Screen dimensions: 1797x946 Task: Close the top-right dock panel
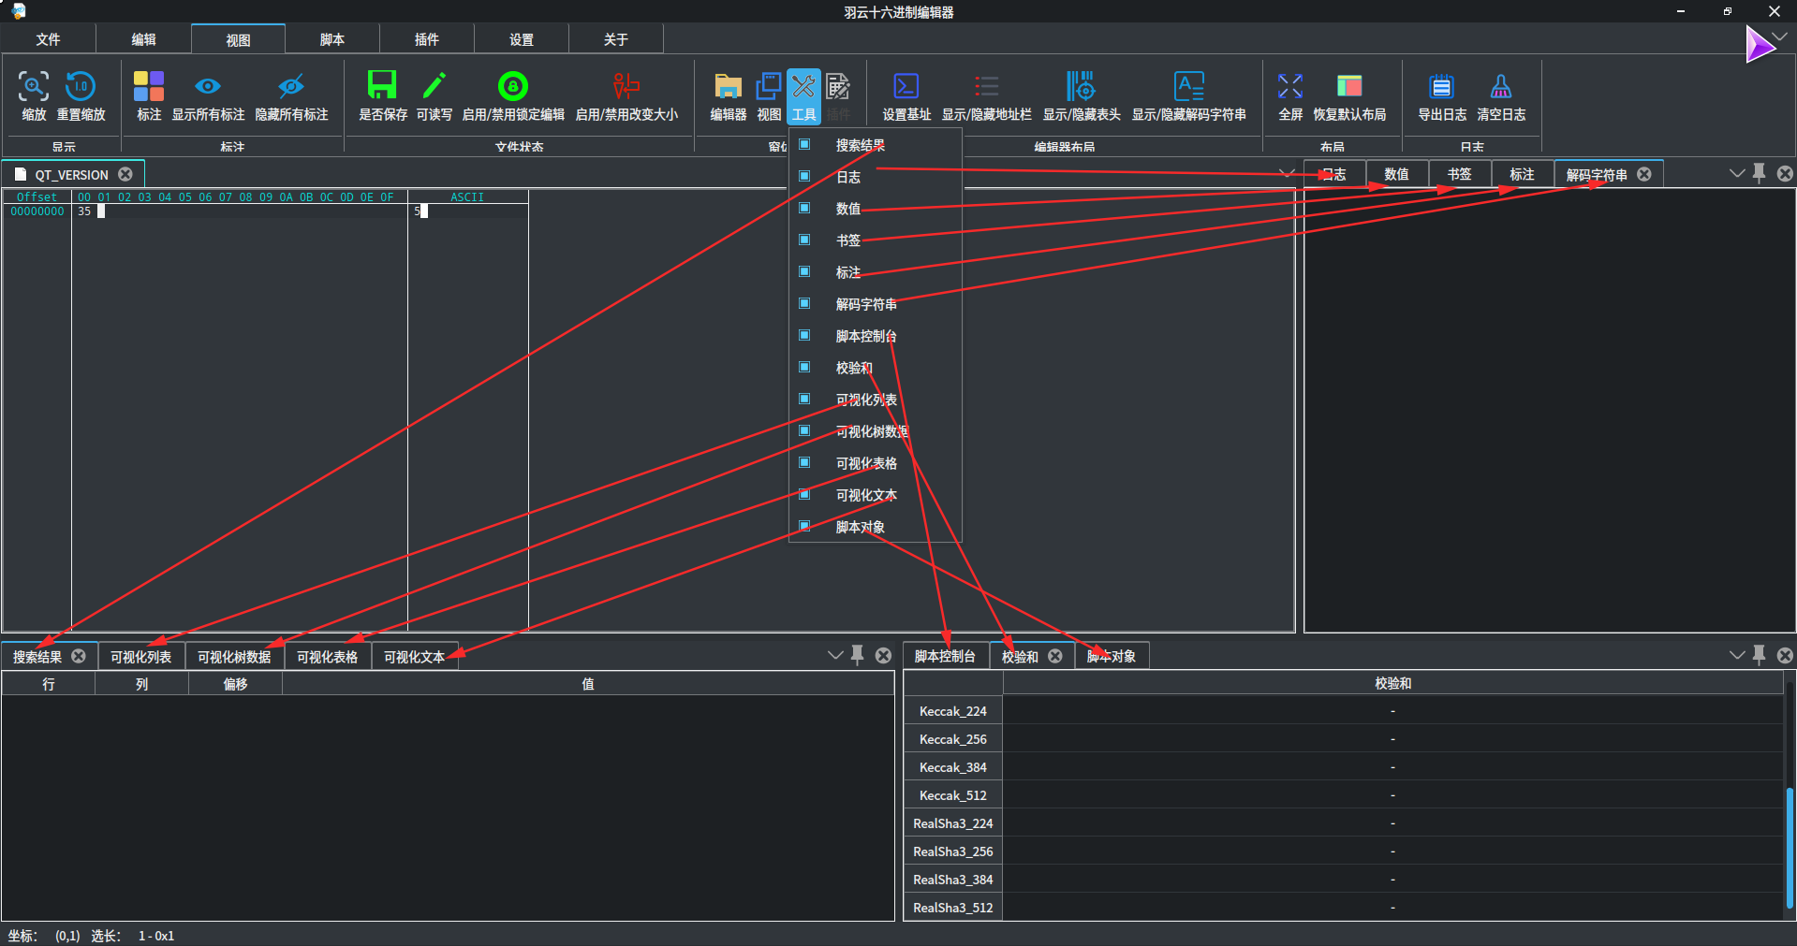click(x=1785, y=173)
